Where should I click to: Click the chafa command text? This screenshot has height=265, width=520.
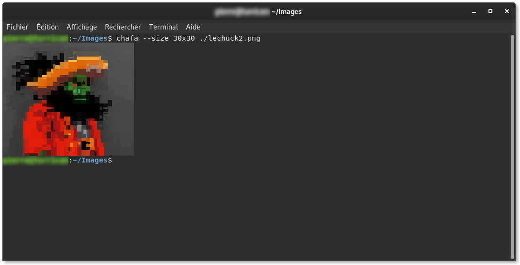[126, 38]
